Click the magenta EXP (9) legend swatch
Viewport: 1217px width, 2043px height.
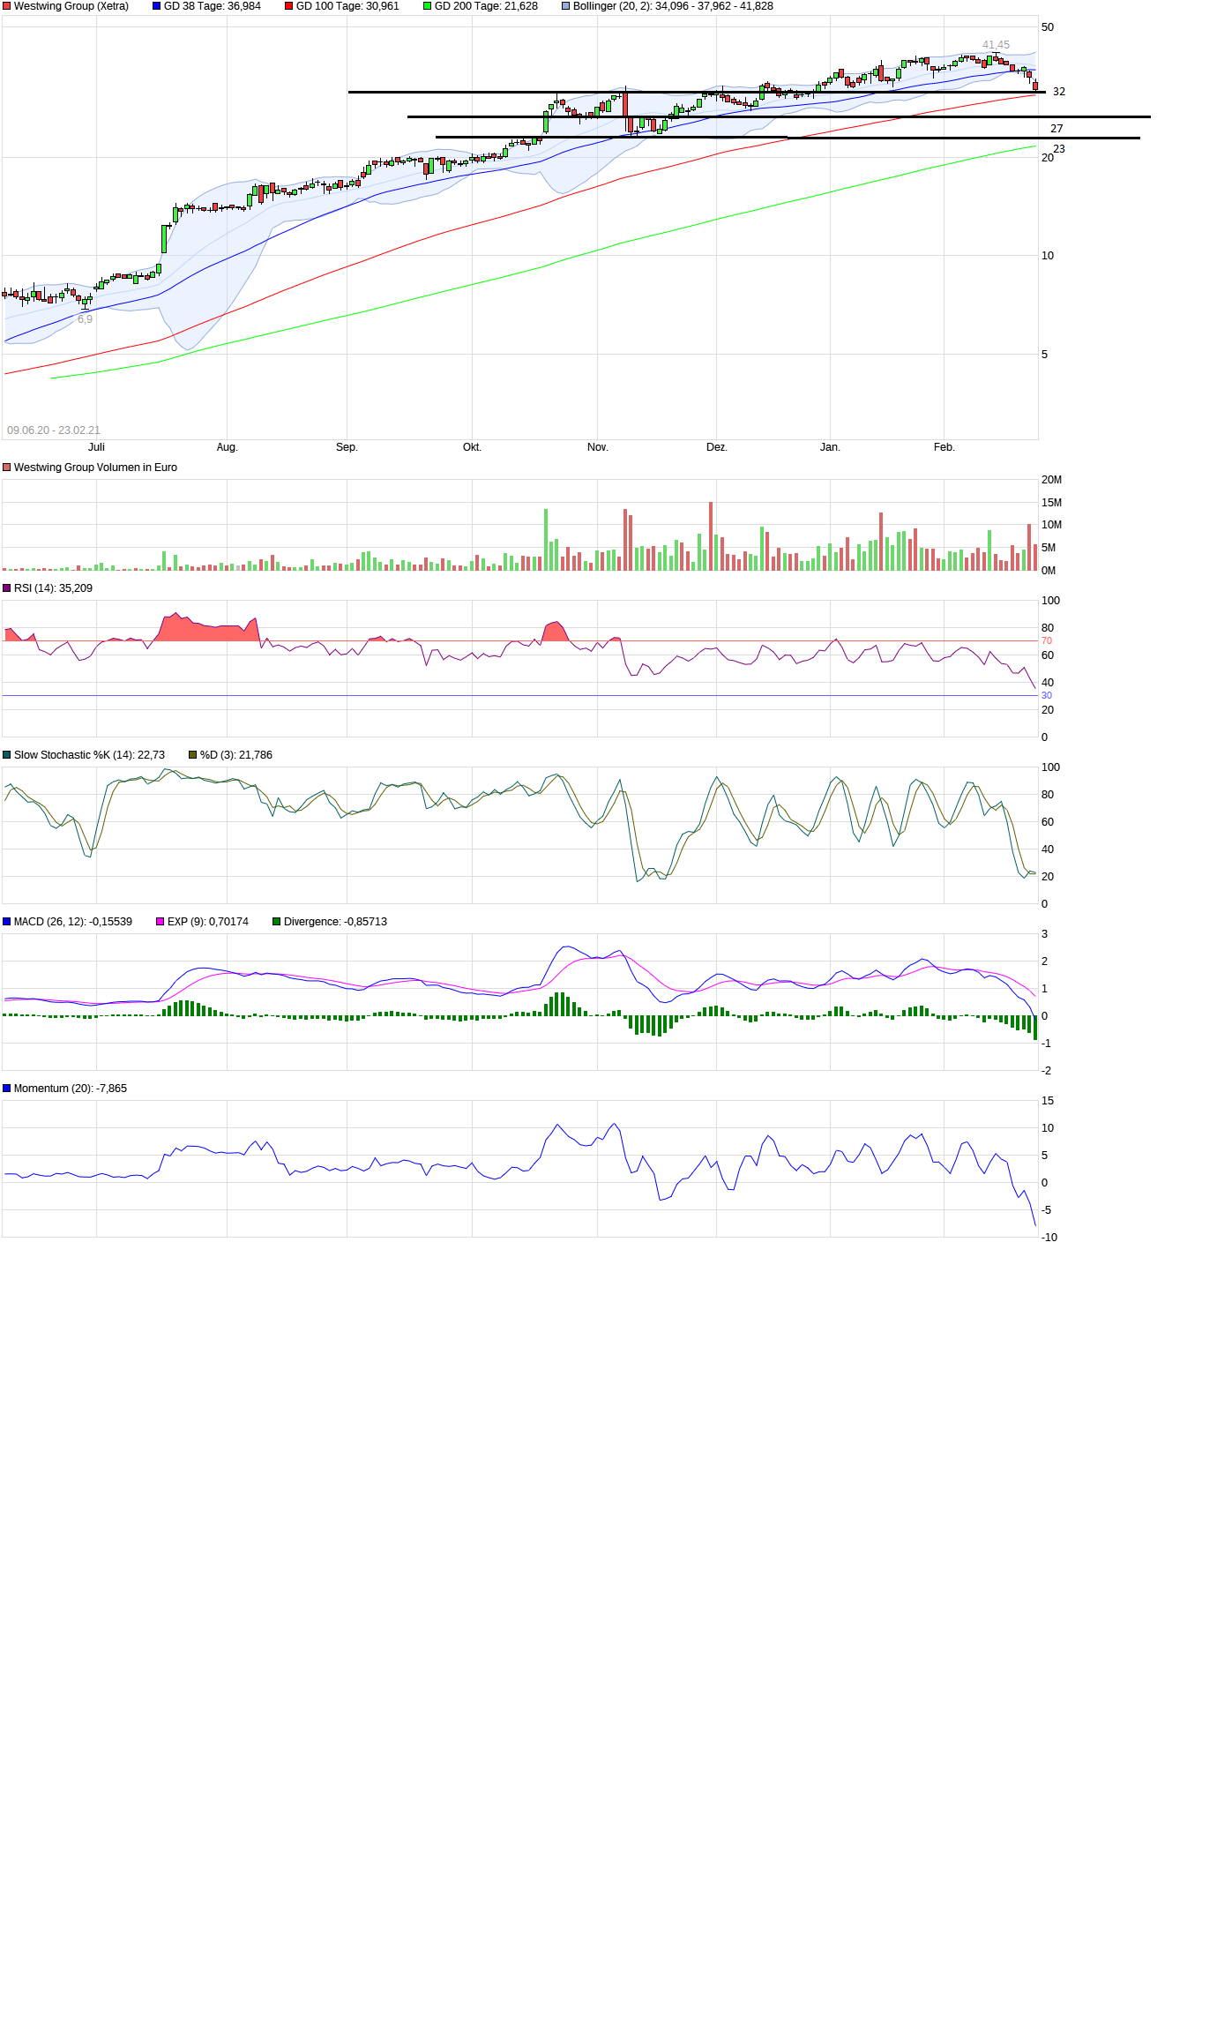click(161, 922)
